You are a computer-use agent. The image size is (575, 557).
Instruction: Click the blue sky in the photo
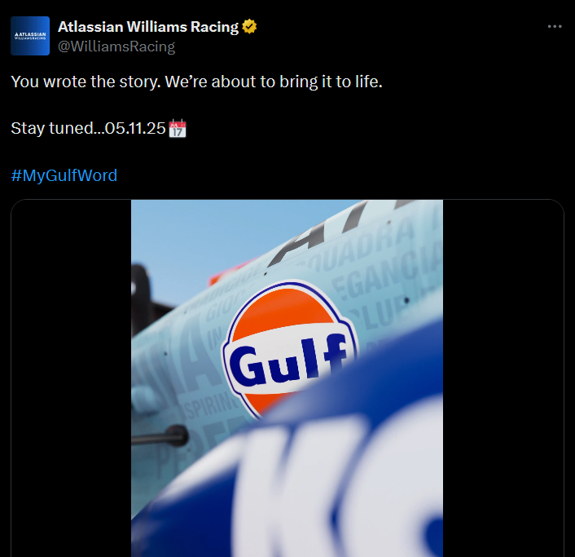pos(187,232)
